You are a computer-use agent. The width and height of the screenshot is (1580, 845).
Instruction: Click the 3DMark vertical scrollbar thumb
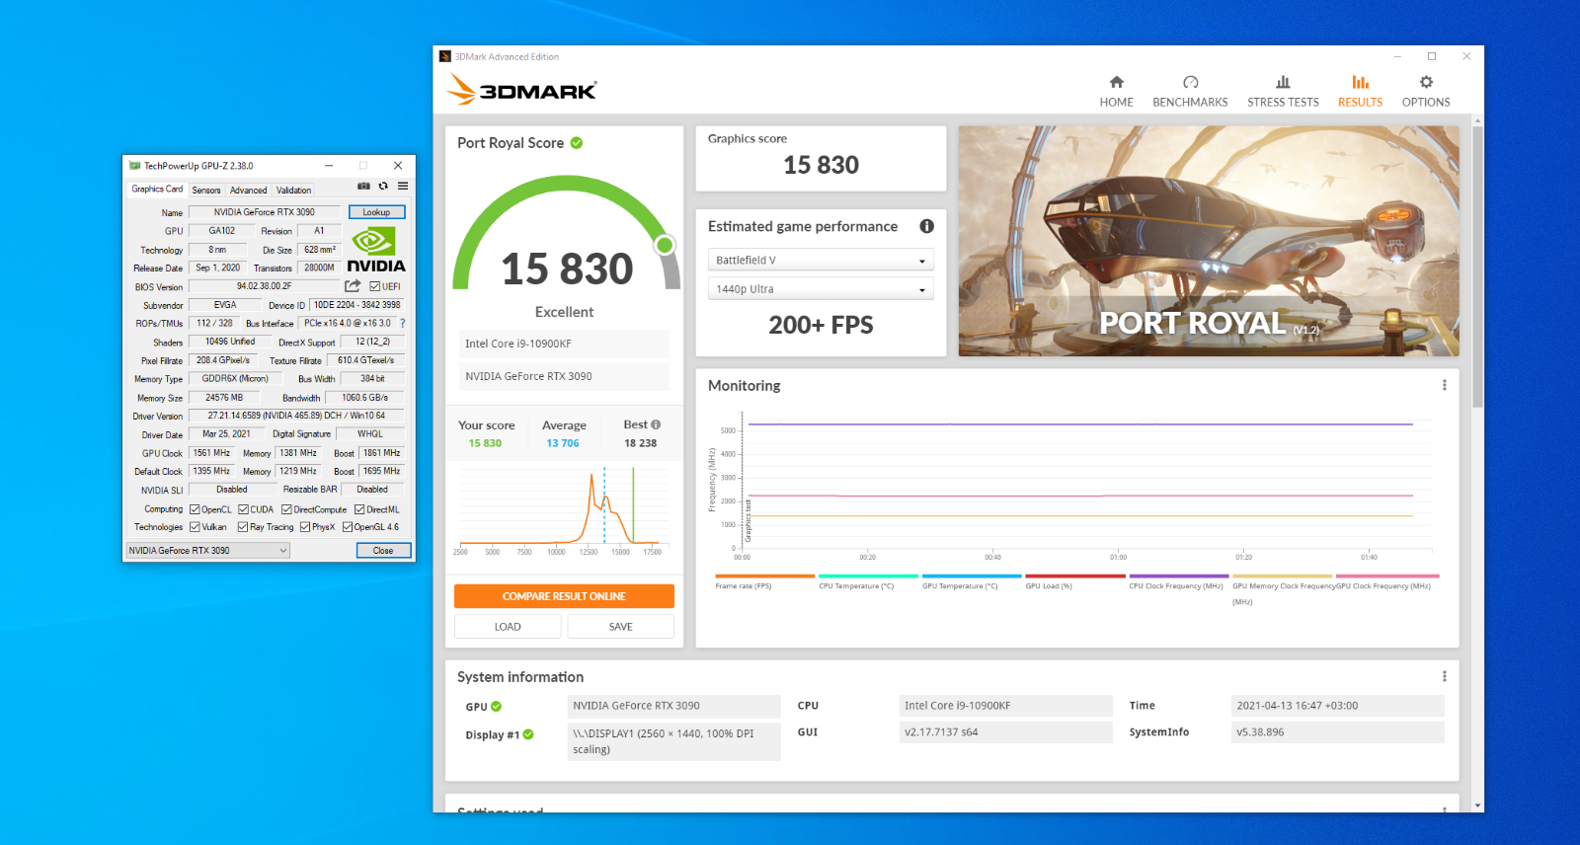click(x=1477, y=267)
